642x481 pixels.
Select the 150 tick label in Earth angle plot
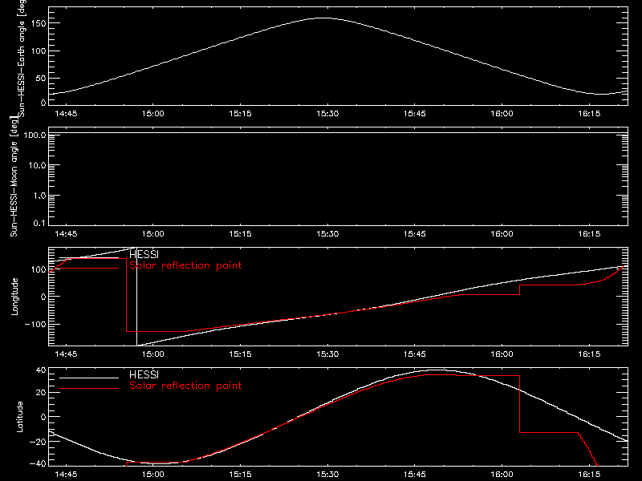pos(39,23)
